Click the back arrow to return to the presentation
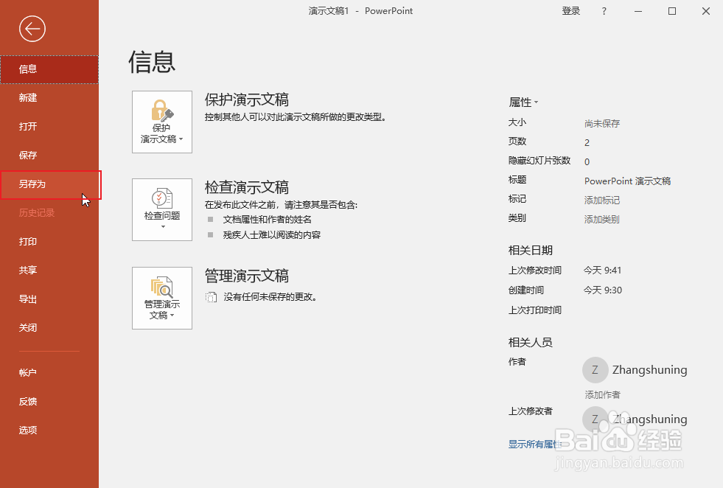 coord(32,29)
